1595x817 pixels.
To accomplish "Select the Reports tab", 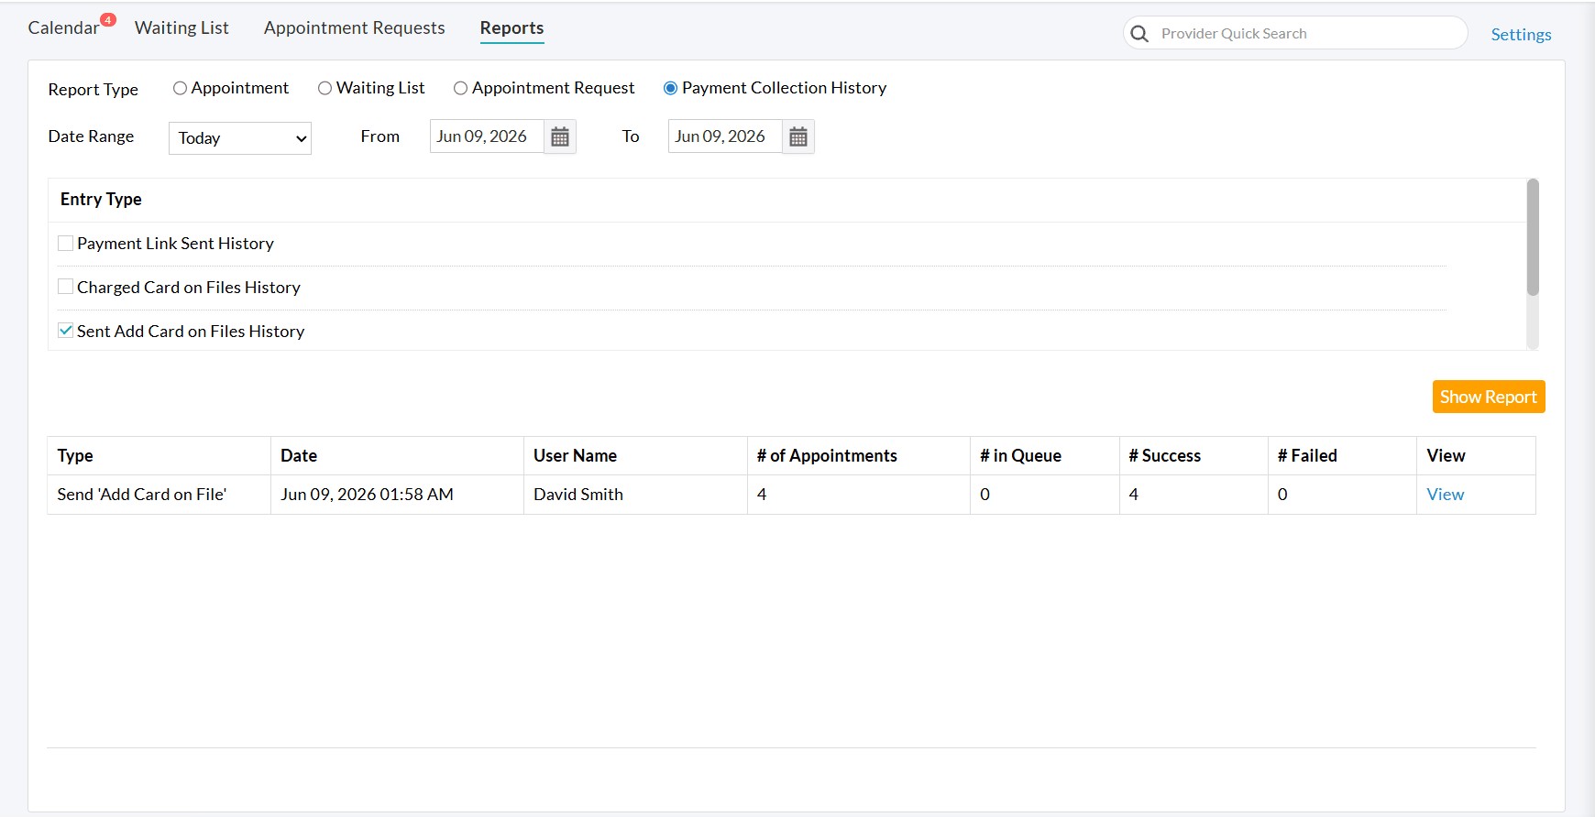I will click(511, 28).
